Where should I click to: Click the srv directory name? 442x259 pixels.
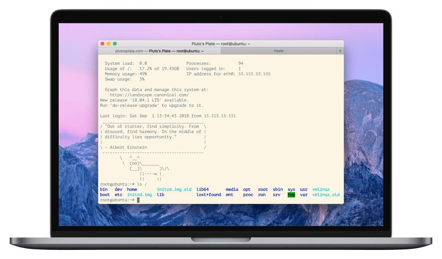(x=277, y=195)
